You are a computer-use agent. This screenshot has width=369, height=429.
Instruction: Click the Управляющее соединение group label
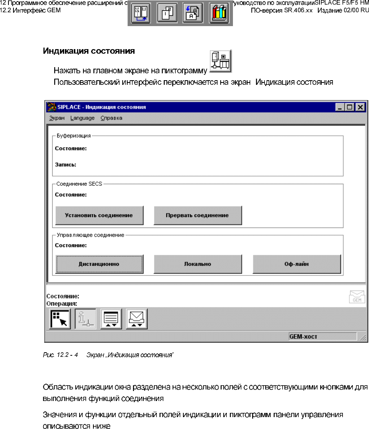pyautogui.click(x=90, y=235)
